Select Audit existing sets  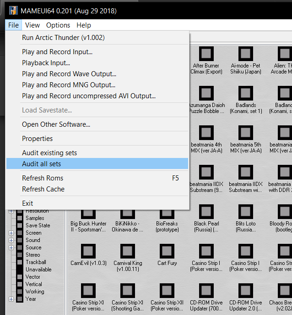point(97,153)
